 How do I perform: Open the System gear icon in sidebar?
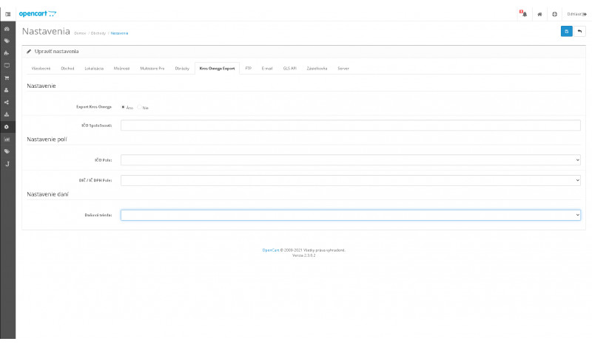click(7, 127)
